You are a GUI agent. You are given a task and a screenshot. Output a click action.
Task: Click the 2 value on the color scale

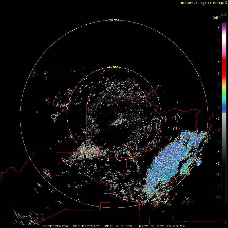click(219, 85)
